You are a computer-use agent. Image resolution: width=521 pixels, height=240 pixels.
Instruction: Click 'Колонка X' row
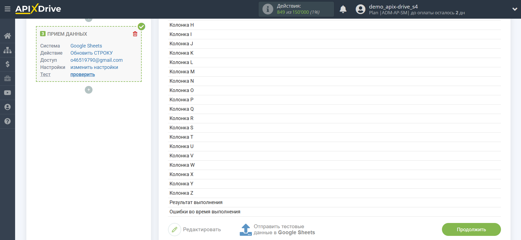coord(334,174)
